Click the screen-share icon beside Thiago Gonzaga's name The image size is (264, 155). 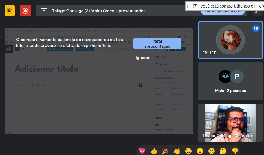point(44,11)
